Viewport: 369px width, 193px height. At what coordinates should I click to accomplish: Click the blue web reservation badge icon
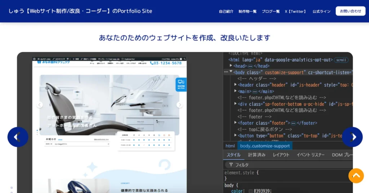point(181,84)
